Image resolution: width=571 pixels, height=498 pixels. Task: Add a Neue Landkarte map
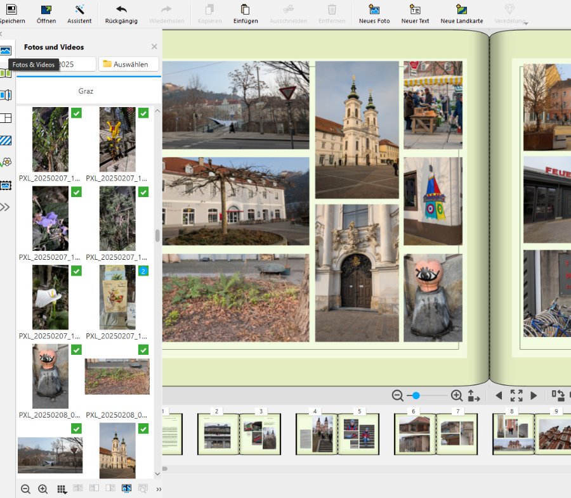(461, 13)
